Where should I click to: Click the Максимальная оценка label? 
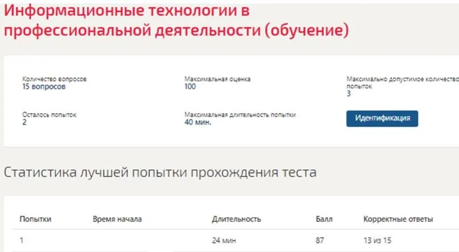tap(218, 79)
